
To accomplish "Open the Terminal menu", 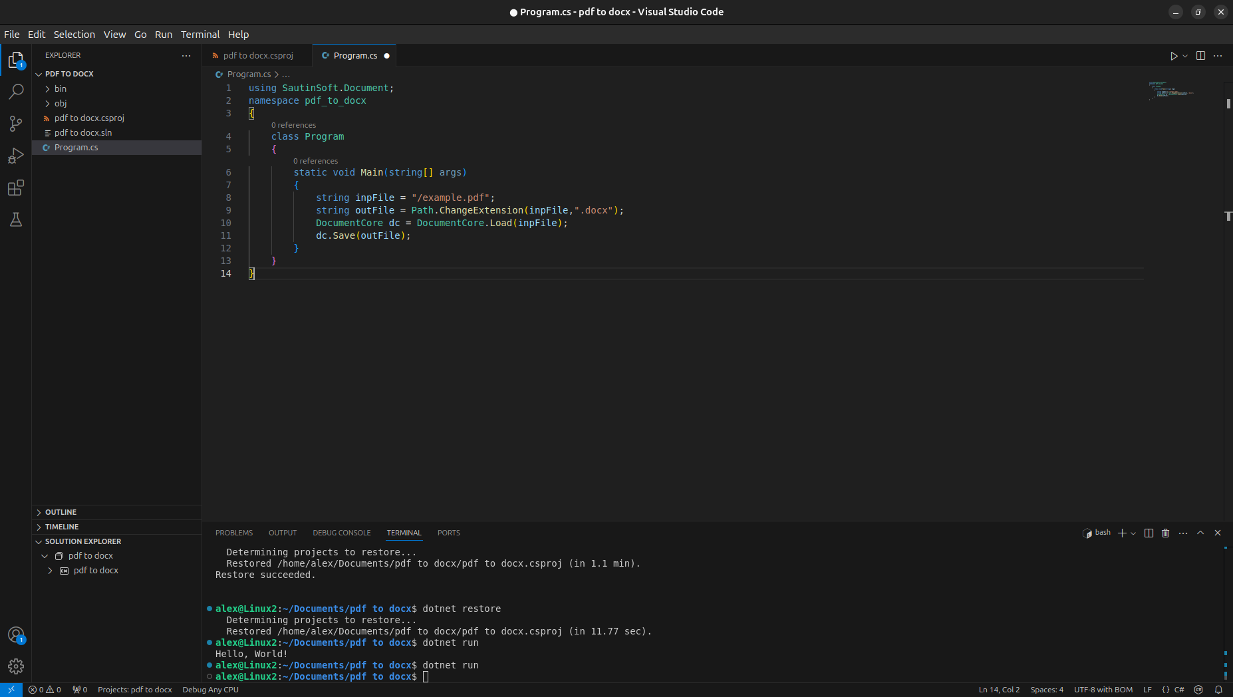I will tap(200, 35).
